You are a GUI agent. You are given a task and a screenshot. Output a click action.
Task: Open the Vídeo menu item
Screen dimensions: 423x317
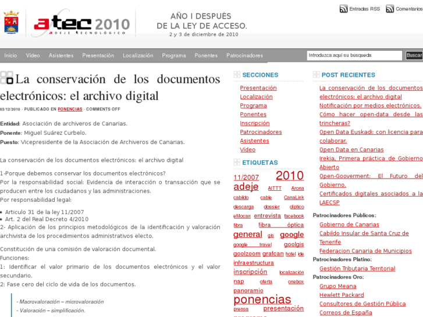pos(33,56)
